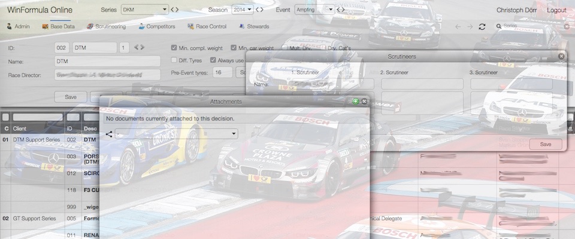The image size is (575, 239).
Task: Go to previous record beside ID fields
Action: click(x=136, y=48)
